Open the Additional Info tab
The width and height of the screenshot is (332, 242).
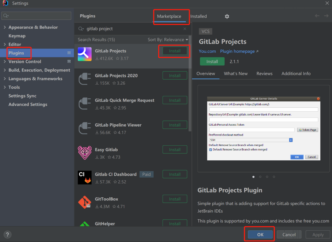[296, 74]
